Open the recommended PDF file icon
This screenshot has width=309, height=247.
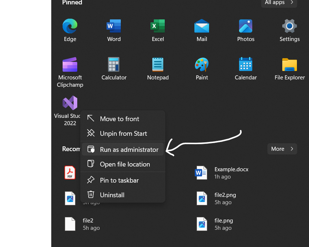pyautogui.click(x=70, y=173)
